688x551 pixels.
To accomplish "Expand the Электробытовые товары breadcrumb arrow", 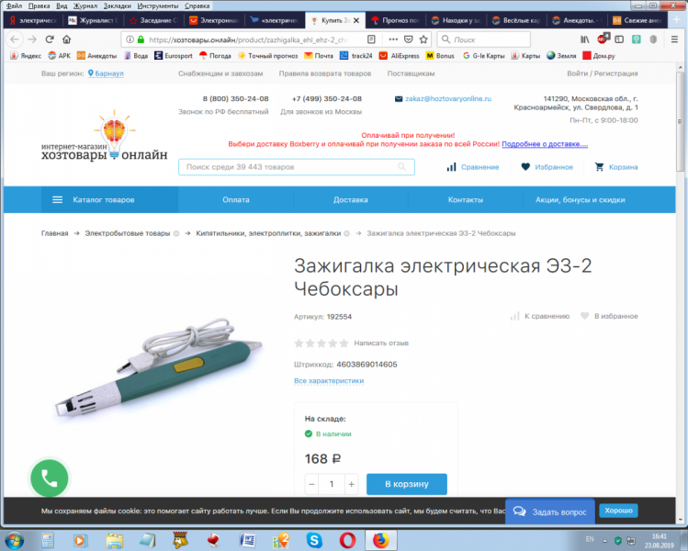I will (x=176, y=233).
